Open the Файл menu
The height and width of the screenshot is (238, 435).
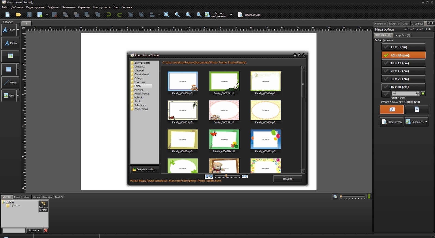point(5,7)
